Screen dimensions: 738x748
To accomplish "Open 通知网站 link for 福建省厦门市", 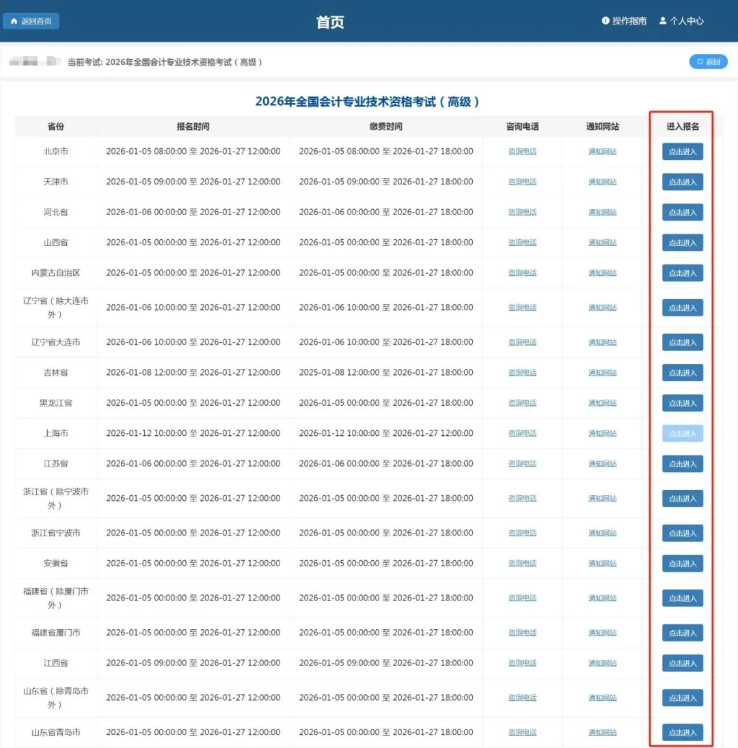I will point(603,633).
